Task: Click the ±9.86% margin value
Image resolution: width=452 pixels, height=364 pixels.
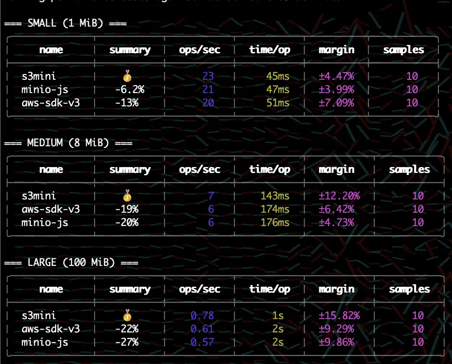Action: pyautogui.click(x=336, y=342)
